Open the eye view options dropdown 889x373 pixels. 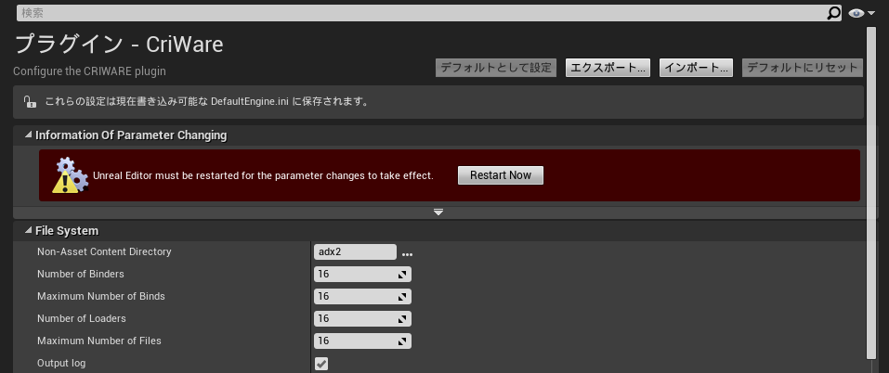click(862, 13)
